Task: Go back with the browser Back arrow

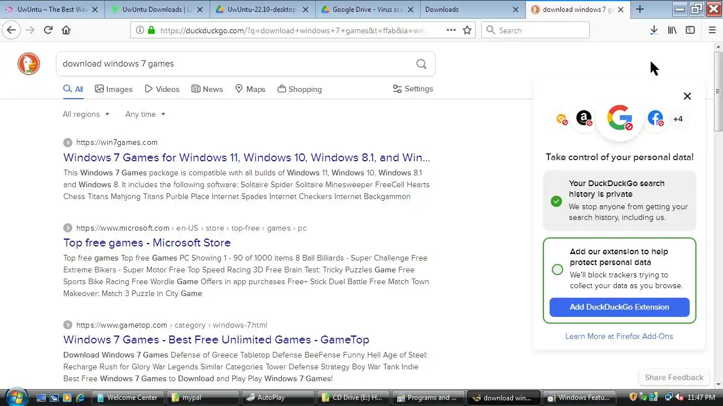Action: pos(11,30)
